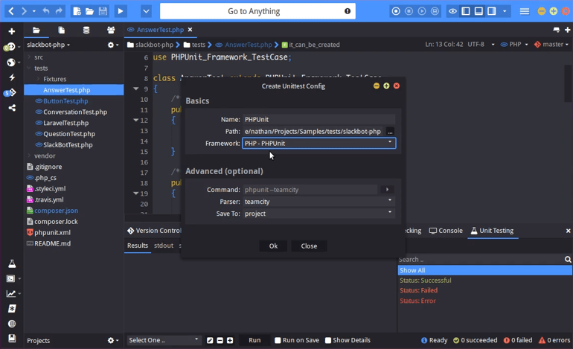
Task: Click the Name field containing PHPUnit
Action: pyautogui.click(x=319, y=120)
